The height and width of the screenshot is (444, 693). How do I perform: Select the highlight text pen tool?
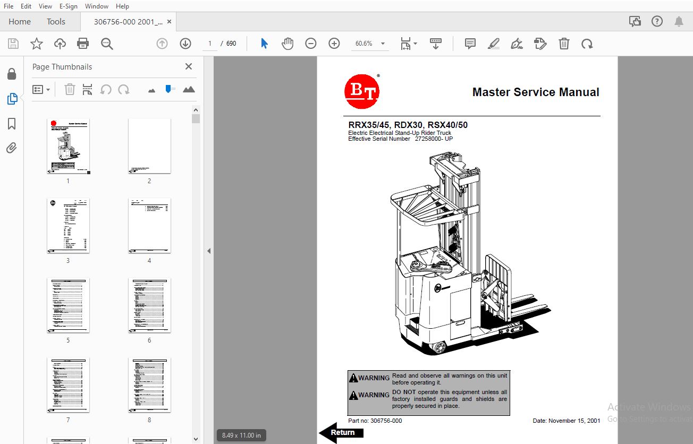click(494, 44)
